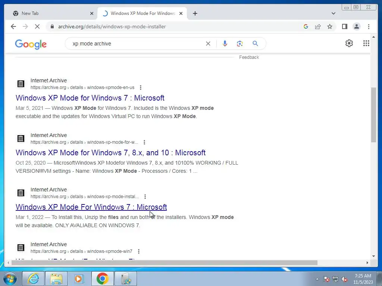Viewport: 382px width, 286px height.
Task: Open the Google apps grid
Action: (x=366, y=43)
